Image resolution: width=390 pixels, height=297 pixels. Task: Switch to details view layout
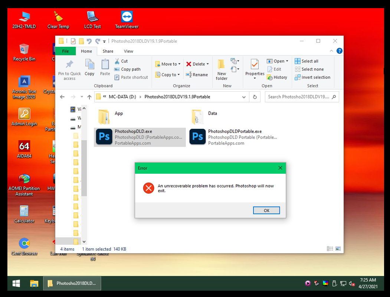click(x=330, y=248)
